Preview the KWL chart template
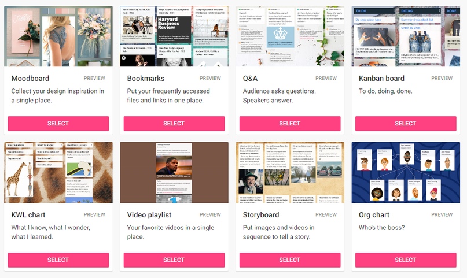467x278 pixels. [94, 214]
